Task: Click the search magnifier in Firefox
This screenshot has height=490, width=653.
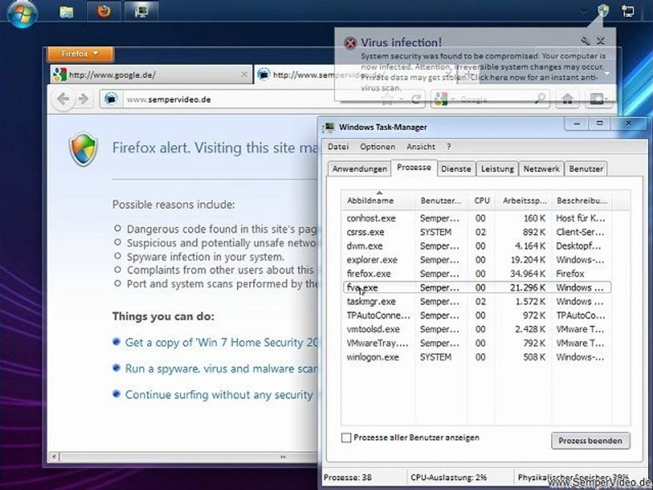Action: [540, 99]
